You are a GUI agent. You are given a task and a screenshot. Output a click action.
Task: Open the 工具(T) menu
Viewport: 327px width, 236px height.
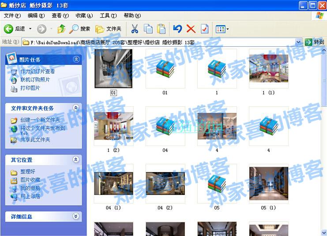[x=108, y=15]
